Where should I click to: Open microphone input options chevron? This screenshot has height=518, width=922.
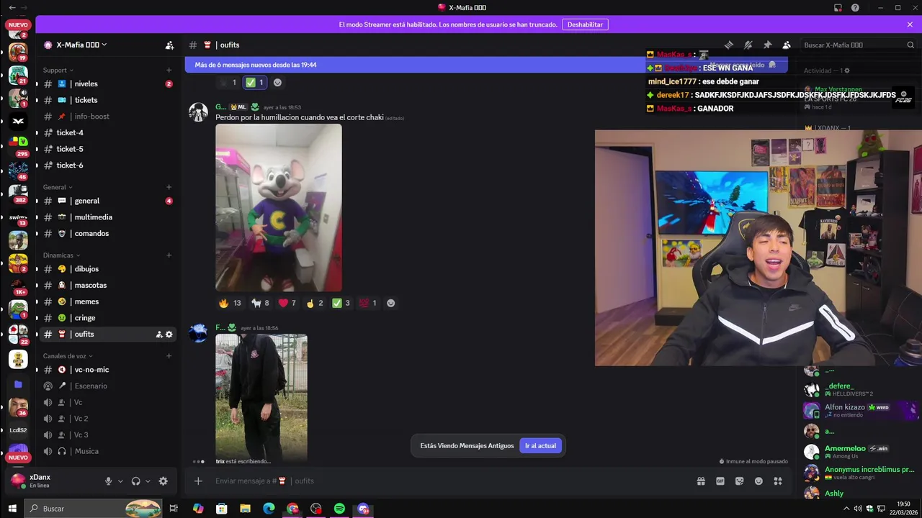(120, 481)
